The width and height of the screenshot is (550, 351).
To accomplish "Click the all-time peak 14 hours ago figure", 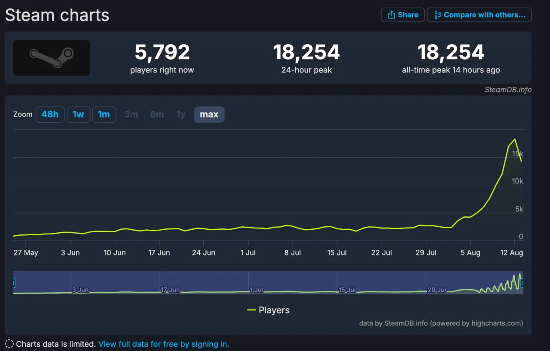I will pyautogui.click(x=451, y=52).
